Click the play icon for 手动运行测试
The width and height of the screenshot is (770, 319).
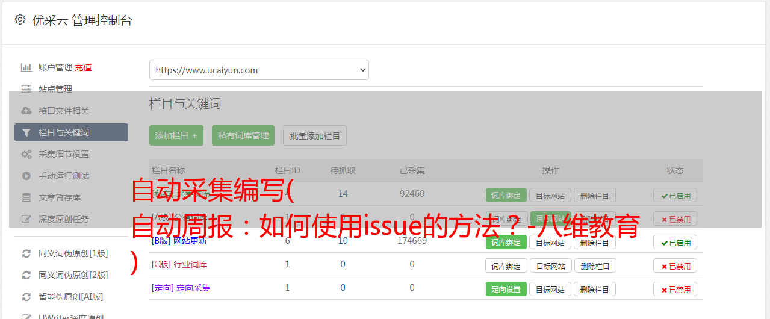click(x=26, y=176)
